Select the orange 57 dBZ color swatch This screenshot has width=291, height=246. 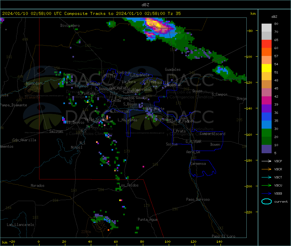click(x=266, y=52)
